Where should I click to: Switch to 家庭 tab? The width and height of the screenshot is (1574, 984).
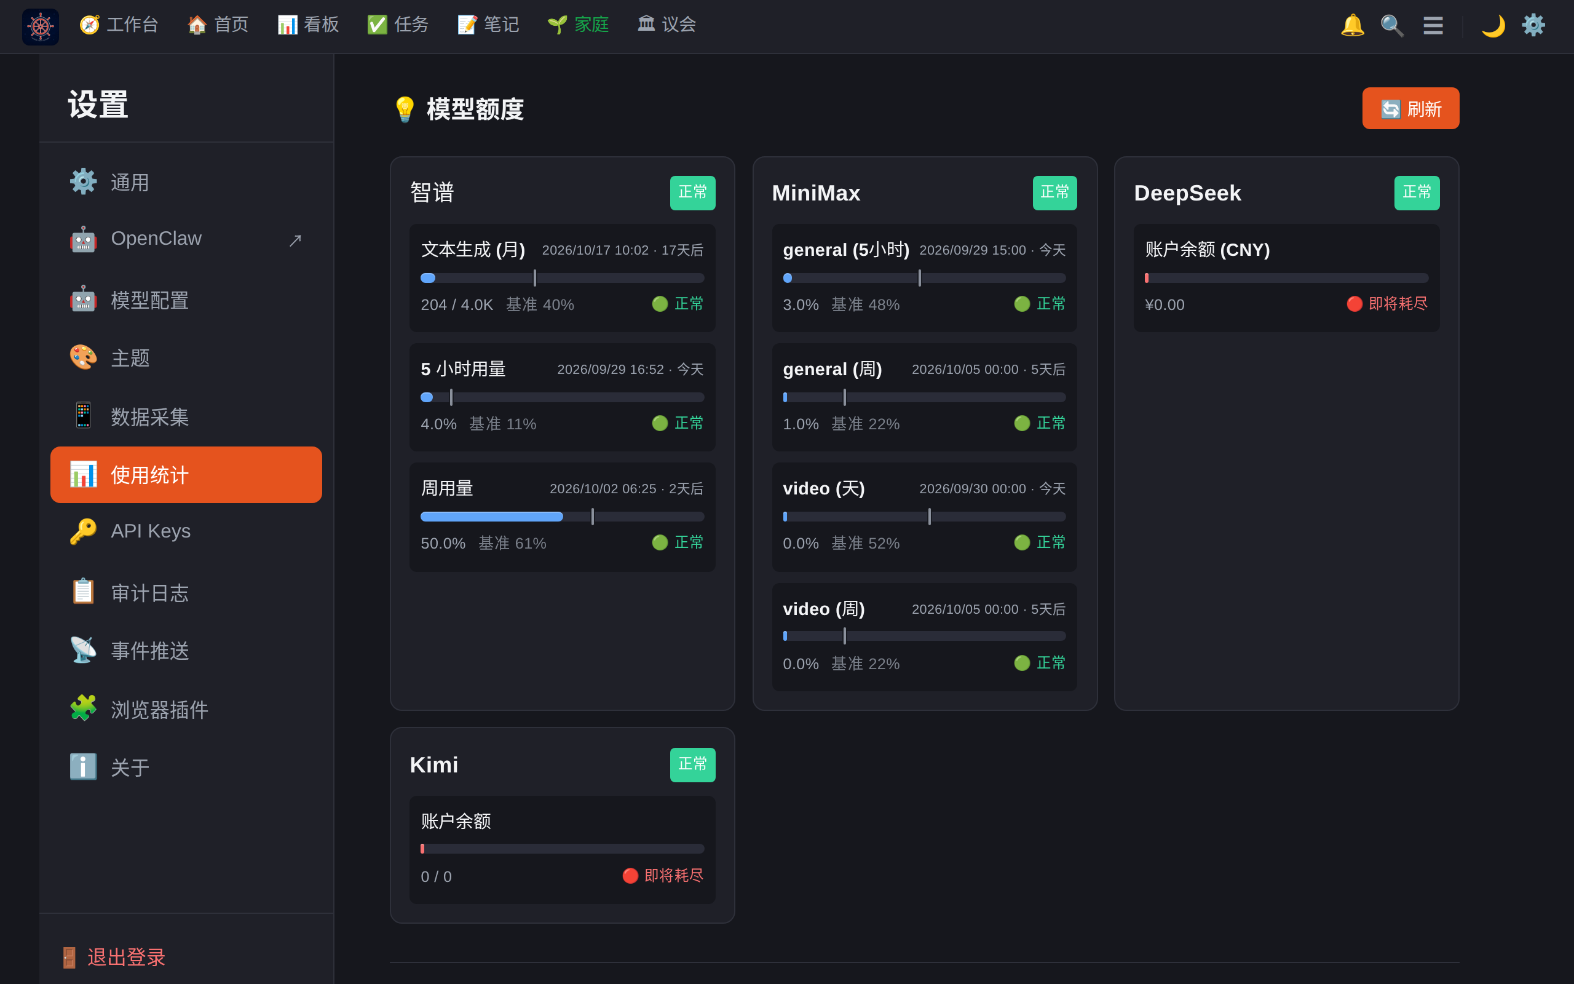point(577,25)
